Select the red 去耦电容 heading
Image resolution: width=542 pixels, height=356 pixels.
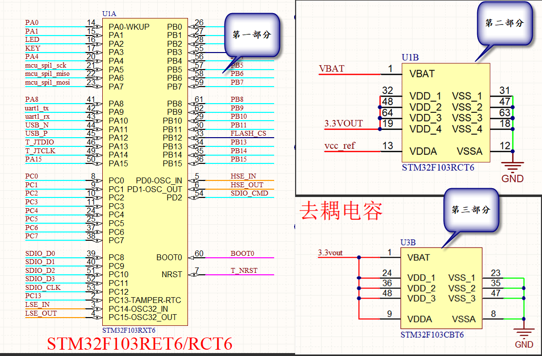[x=341, y=211]
